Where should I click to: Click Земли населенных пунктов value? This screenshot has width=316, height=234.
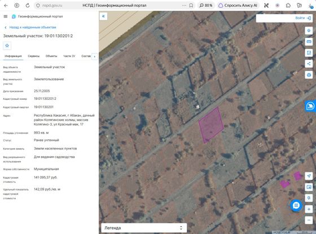55,148
